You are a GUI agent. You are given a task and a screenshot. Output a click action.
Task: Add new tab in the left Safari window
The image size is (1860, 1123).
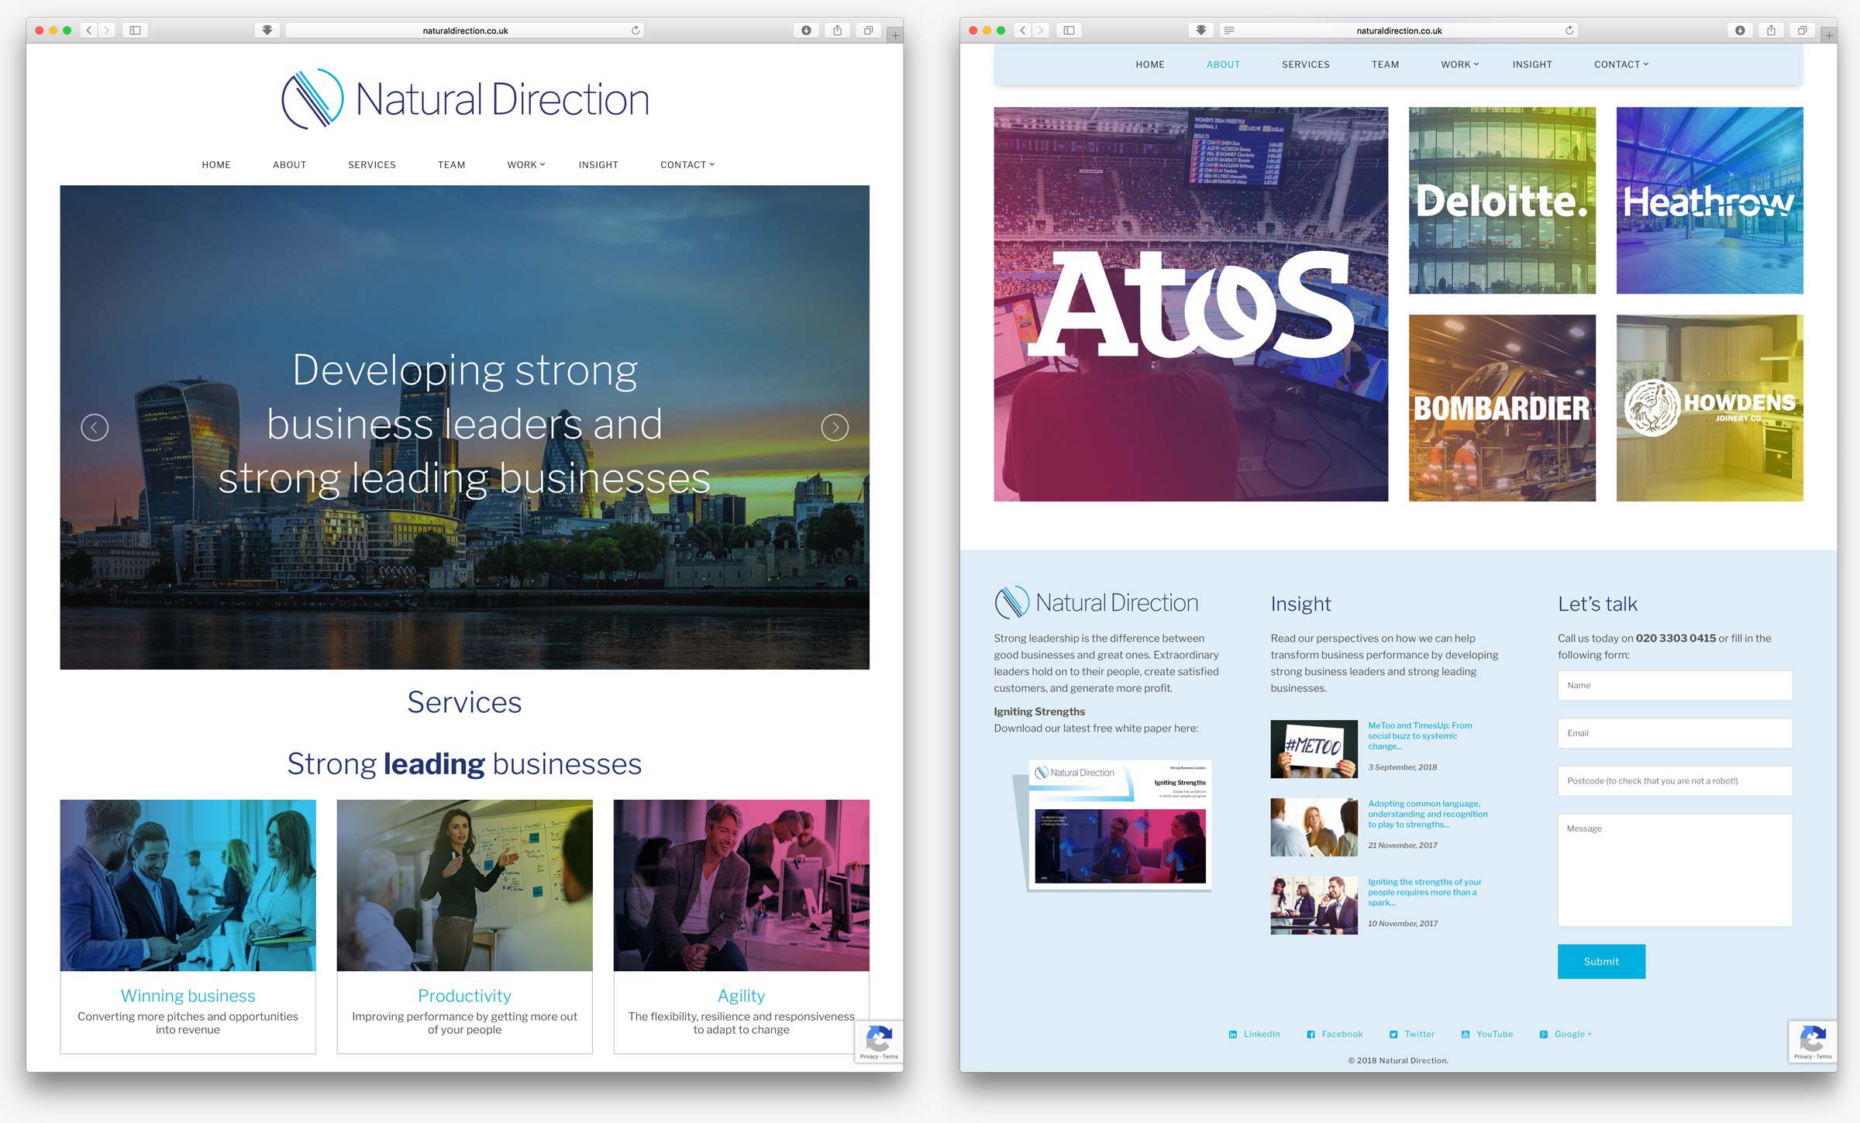tap(895, 35)
